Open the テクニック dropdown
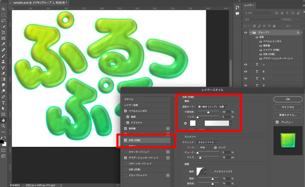The image size is (305, 187). coord(207,142)
